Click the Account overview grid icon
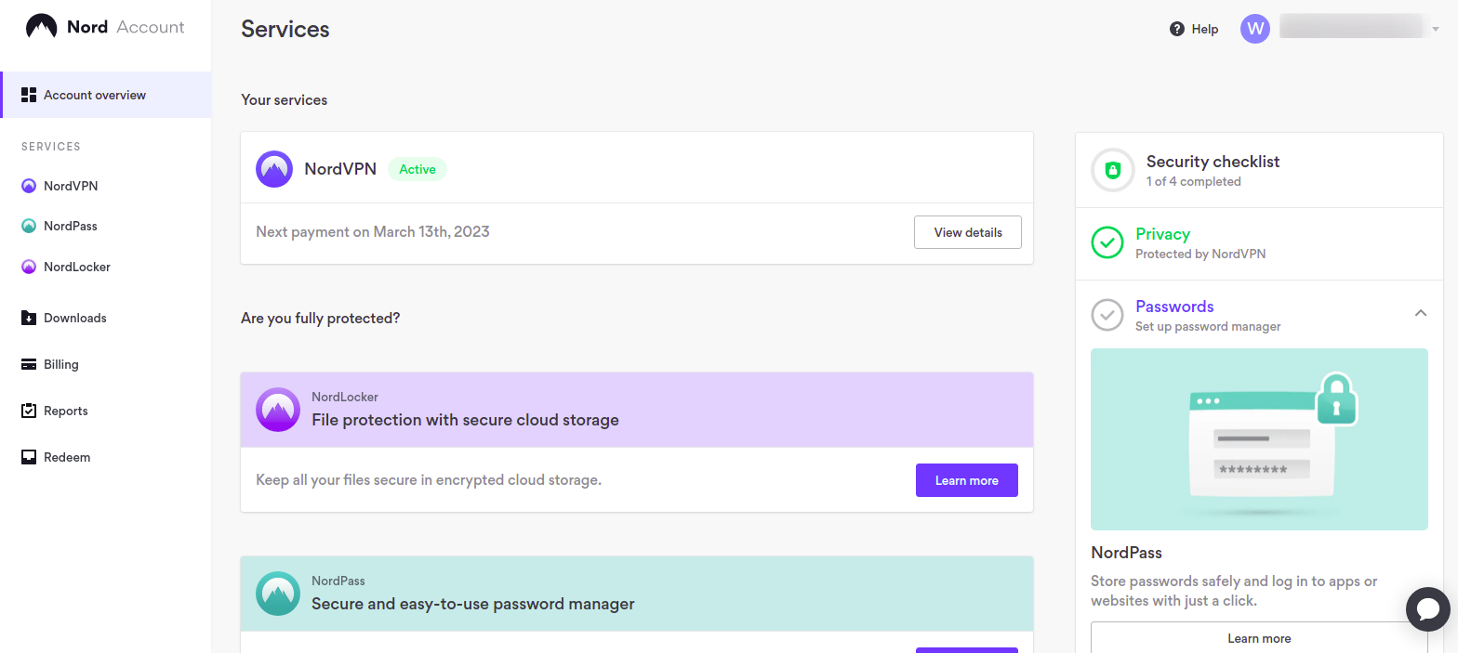The width and height of the screenshot is (1458, 653). (29, 95)
